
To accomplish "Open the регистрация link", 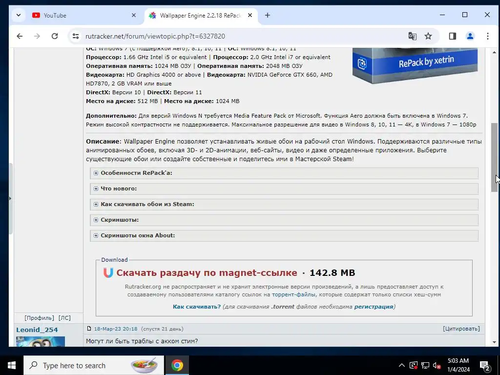I will coord(374,307).
